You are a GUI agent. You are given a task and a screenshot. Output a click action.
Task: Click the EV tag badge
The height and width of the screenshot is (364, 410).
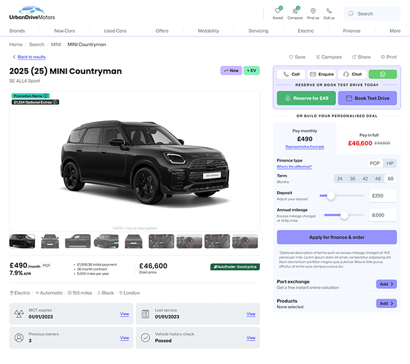[x=252, y=71]
